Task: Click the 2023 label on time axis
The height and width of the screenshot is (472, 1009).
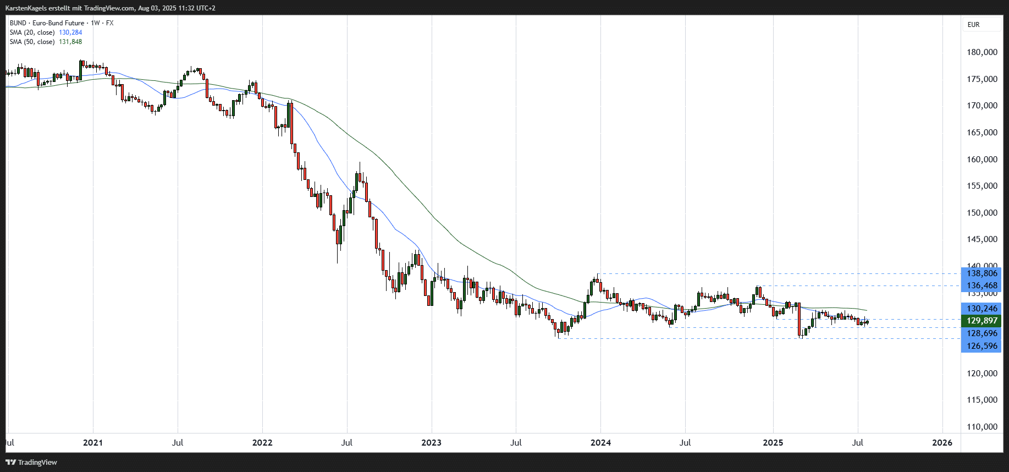Action: (x=432, y=443)
